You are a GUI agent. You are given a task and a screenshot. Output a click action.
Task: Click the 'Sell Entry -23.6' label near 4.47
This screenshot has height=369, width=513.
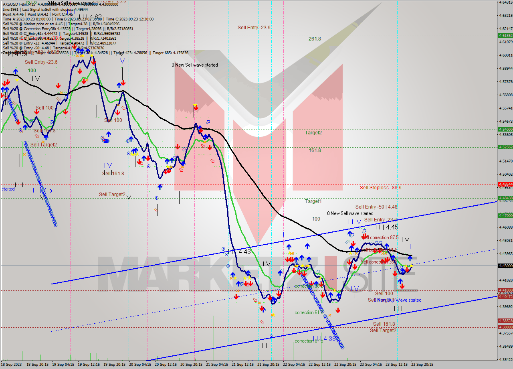[381, 220]
